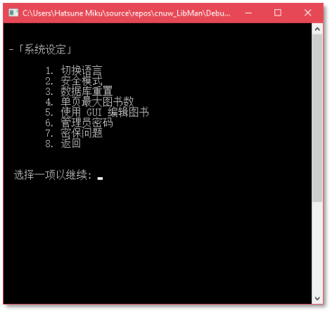Click the console app icon in title bar
The image size is (332, 313).
pos(13,13)
